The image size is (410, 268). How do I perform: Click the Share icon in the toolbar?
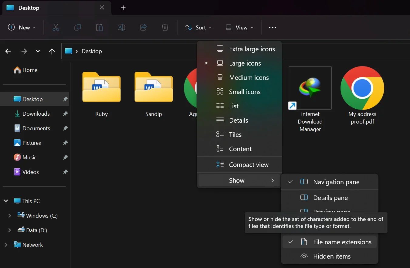(143, 27)
